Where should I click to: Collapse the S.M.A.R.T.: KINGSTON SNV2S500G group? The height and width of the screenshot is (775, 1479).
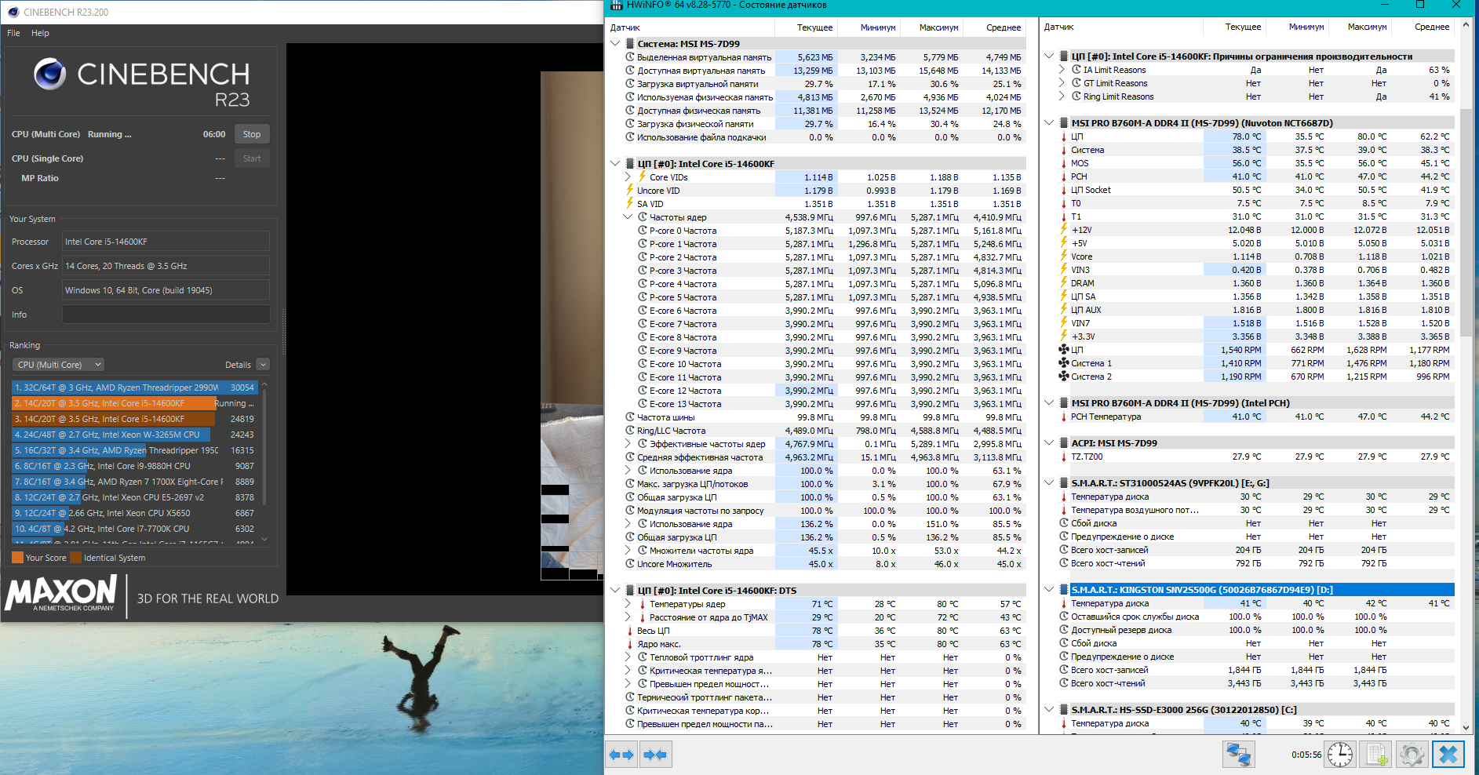[1050, 590]
